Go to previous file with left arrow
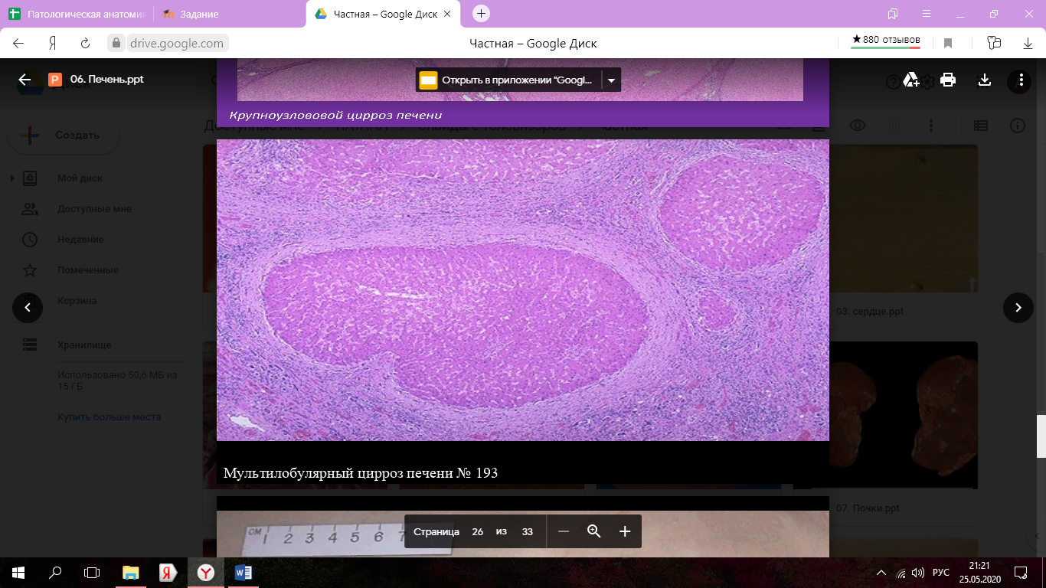Screen dimensions: 1046x588 [28, 308]
